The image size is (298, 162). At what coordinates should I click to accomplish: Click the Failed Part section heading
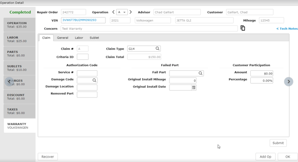[170, 65]
